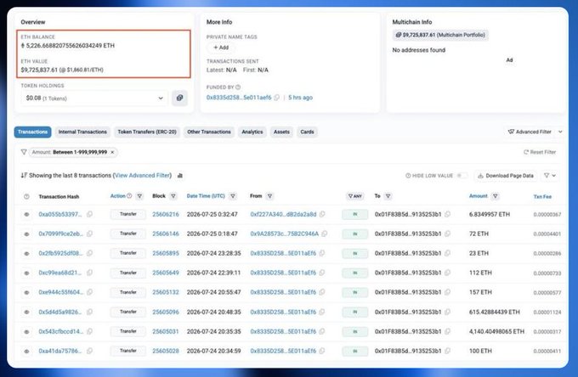Filter the Amount column
This screenshot has height=377, width=578.
(x=496, y=196)
